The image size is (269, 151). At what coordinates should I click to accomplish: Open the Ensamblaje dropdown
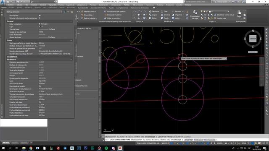coord(87,15)
